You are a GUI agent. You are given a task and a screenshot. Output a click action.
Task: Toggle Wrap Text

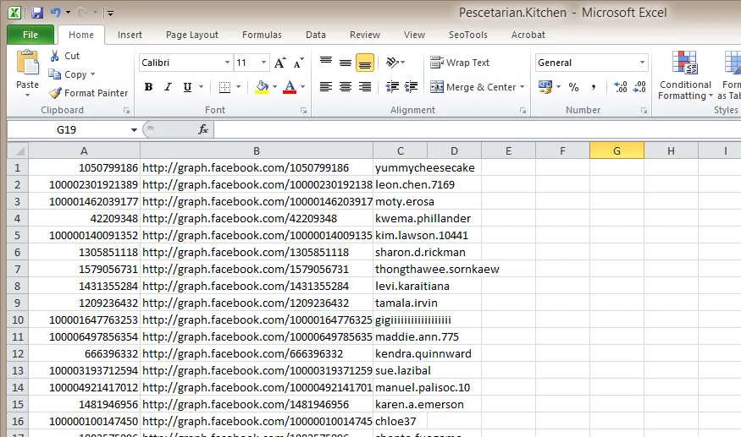click(x=460, y=63)
